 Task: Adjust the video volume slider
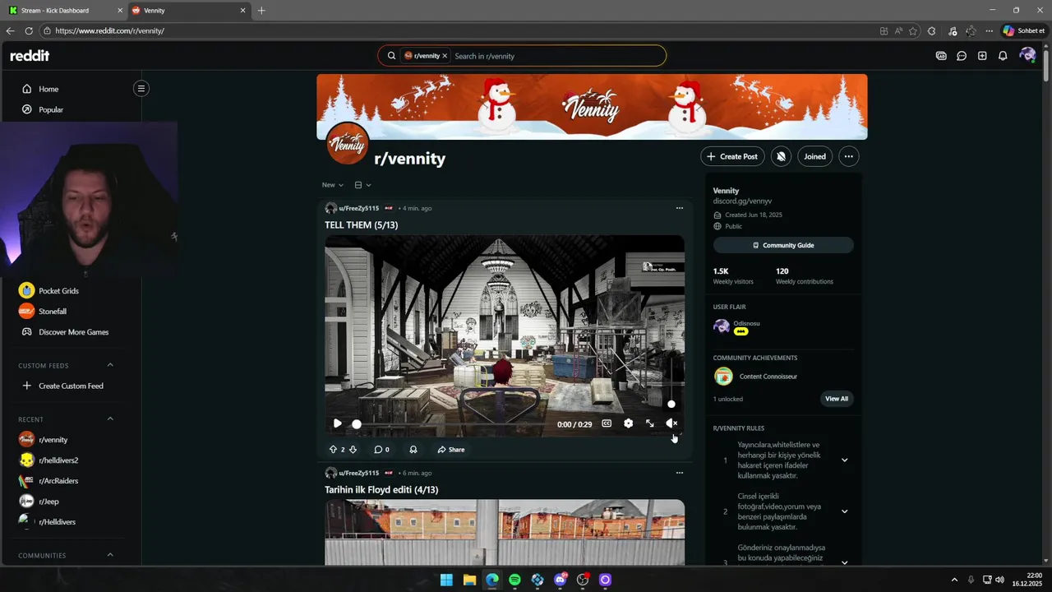click(x=671, y=382)
